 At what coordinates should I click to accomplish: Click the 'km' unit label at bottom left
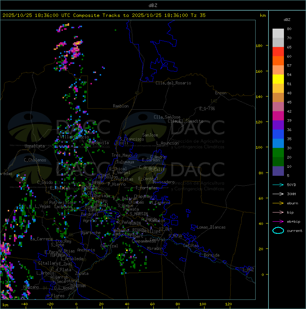tap(6, 305)
